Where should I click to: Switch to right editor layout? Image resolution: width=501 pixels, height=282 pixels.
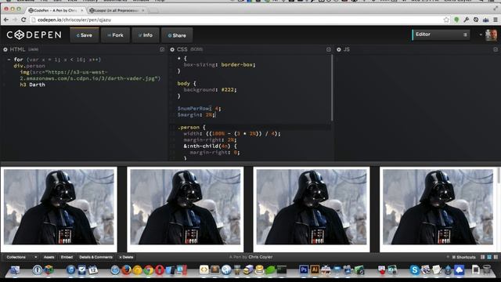(x=496, y=257)
